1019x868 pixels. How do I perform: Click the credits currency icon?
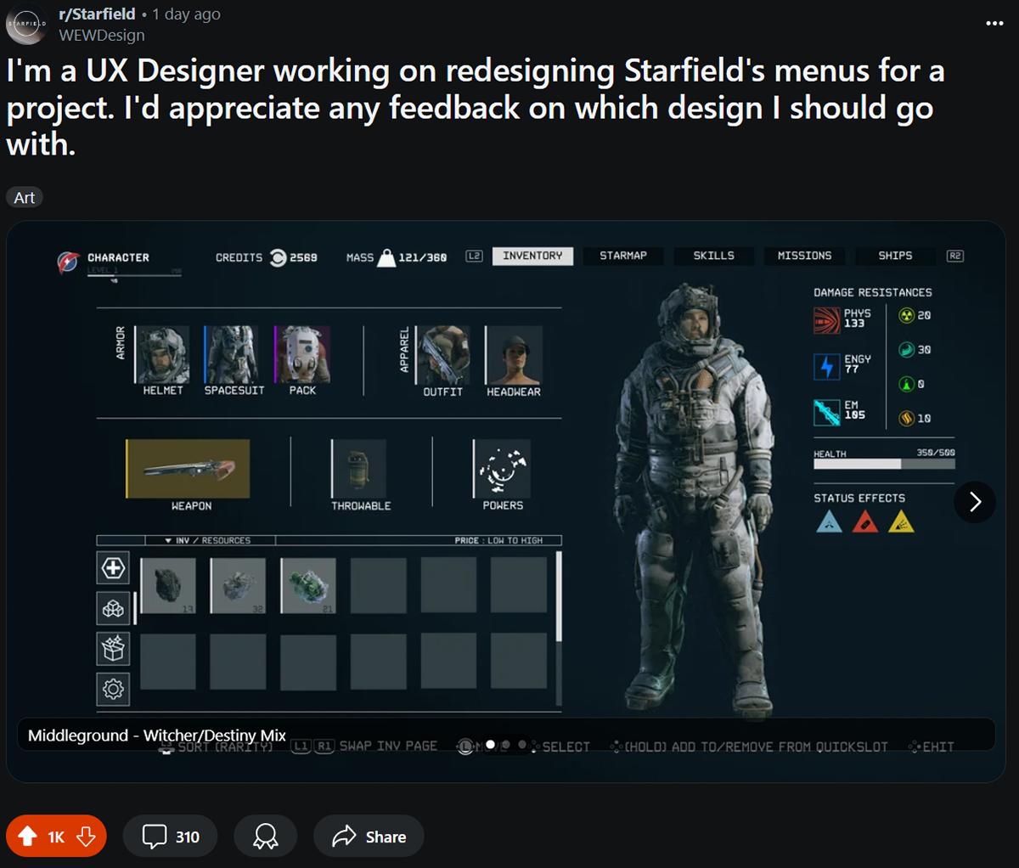pyautogui.click(x=278, y=257)
